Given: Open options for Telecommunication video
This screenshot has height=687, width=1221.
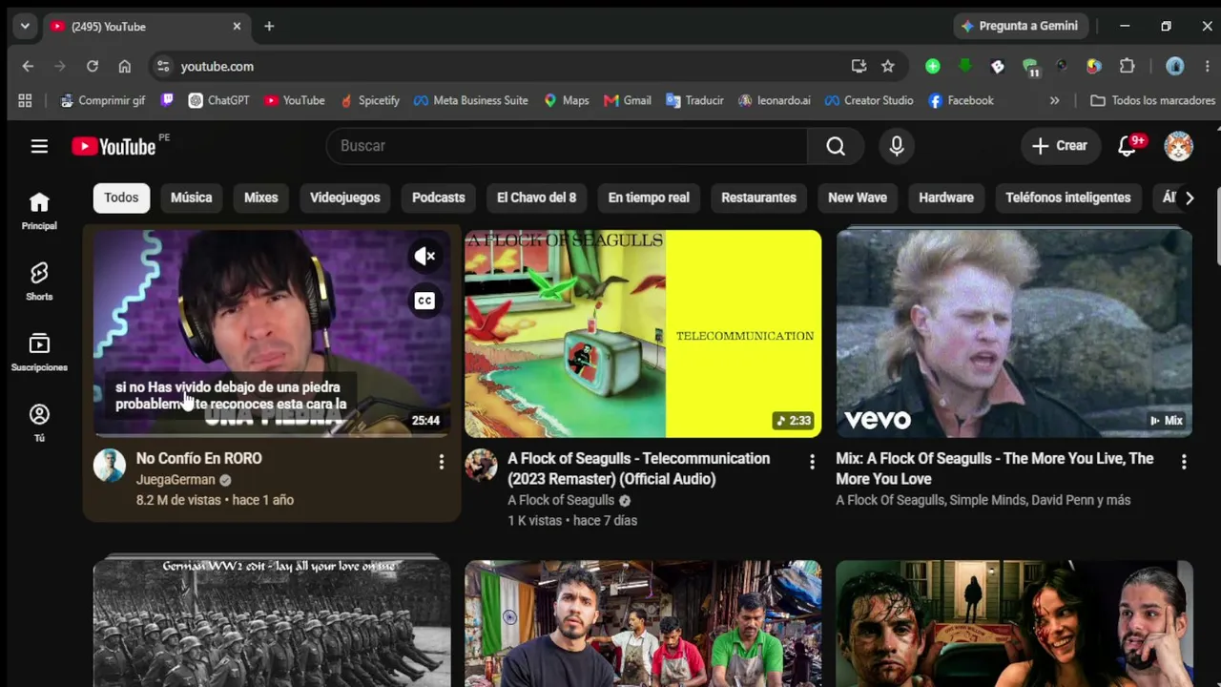Looking at the screenshot, I should [x=812, y=462].
